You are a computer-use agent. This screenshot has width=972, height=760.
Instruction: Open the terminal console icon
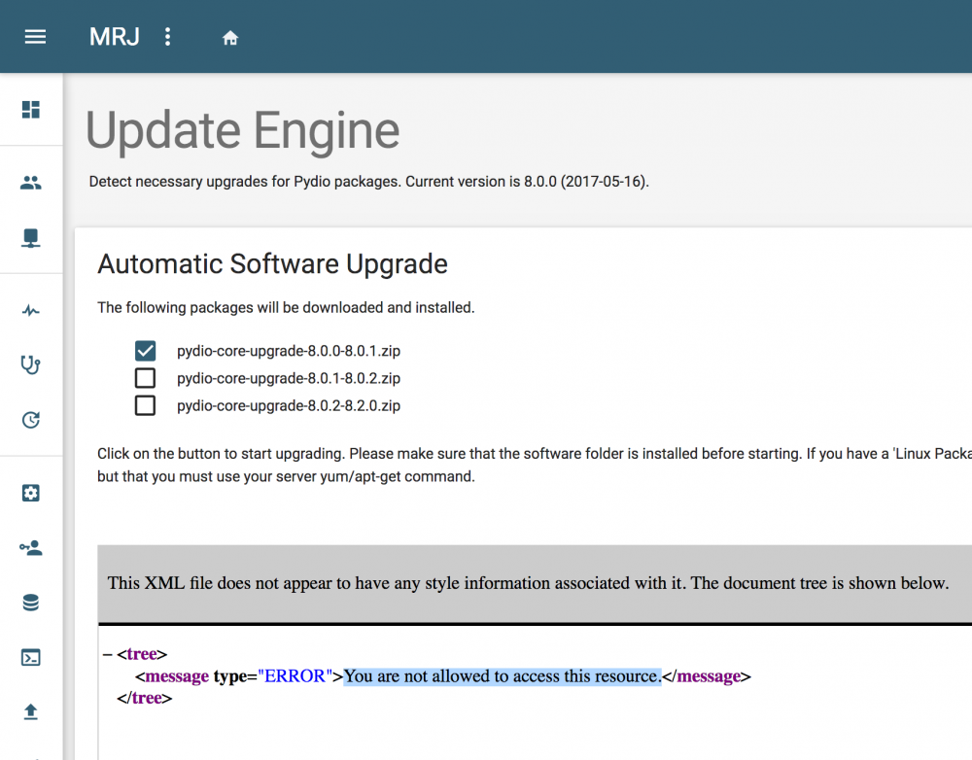point(31,657)
